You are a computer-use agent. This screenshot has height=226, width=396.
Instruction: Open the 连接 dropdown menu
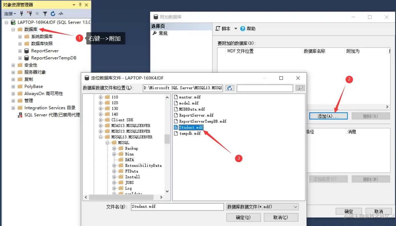click(9, 14)
